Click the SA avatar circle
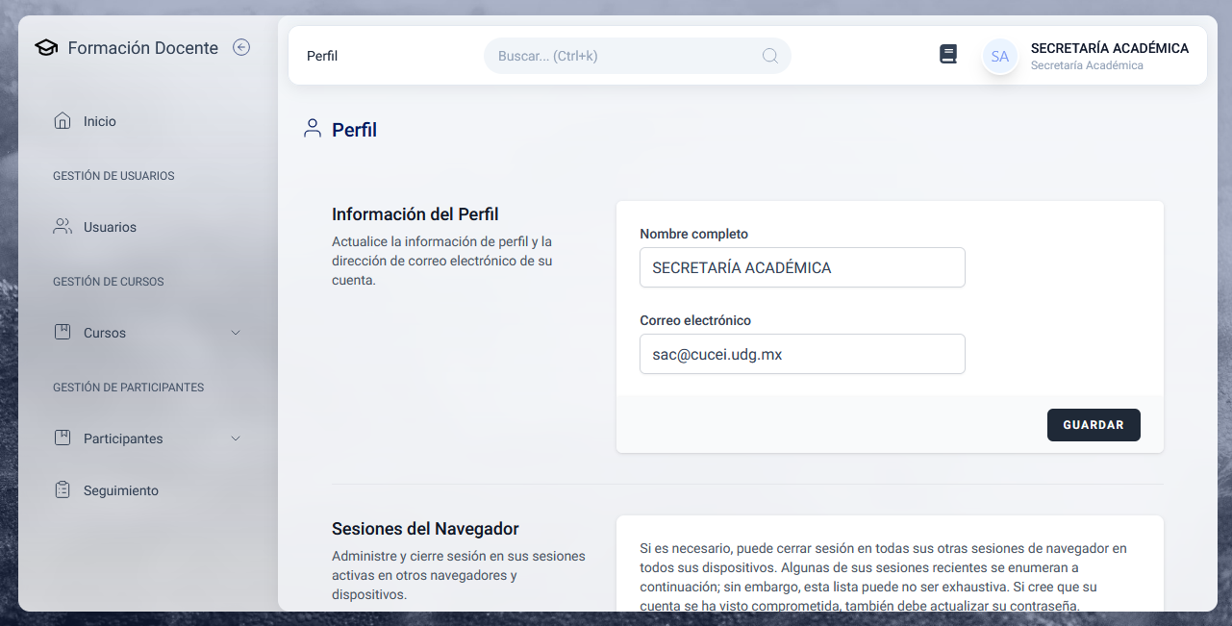The height and width of the screenshot is (626, 1232). 1000,57
